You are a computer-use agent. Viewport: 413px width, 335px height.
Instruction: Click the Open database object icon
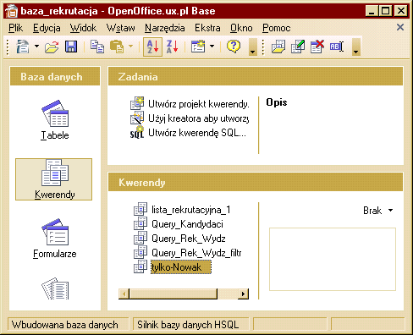[x=278, y=47]
